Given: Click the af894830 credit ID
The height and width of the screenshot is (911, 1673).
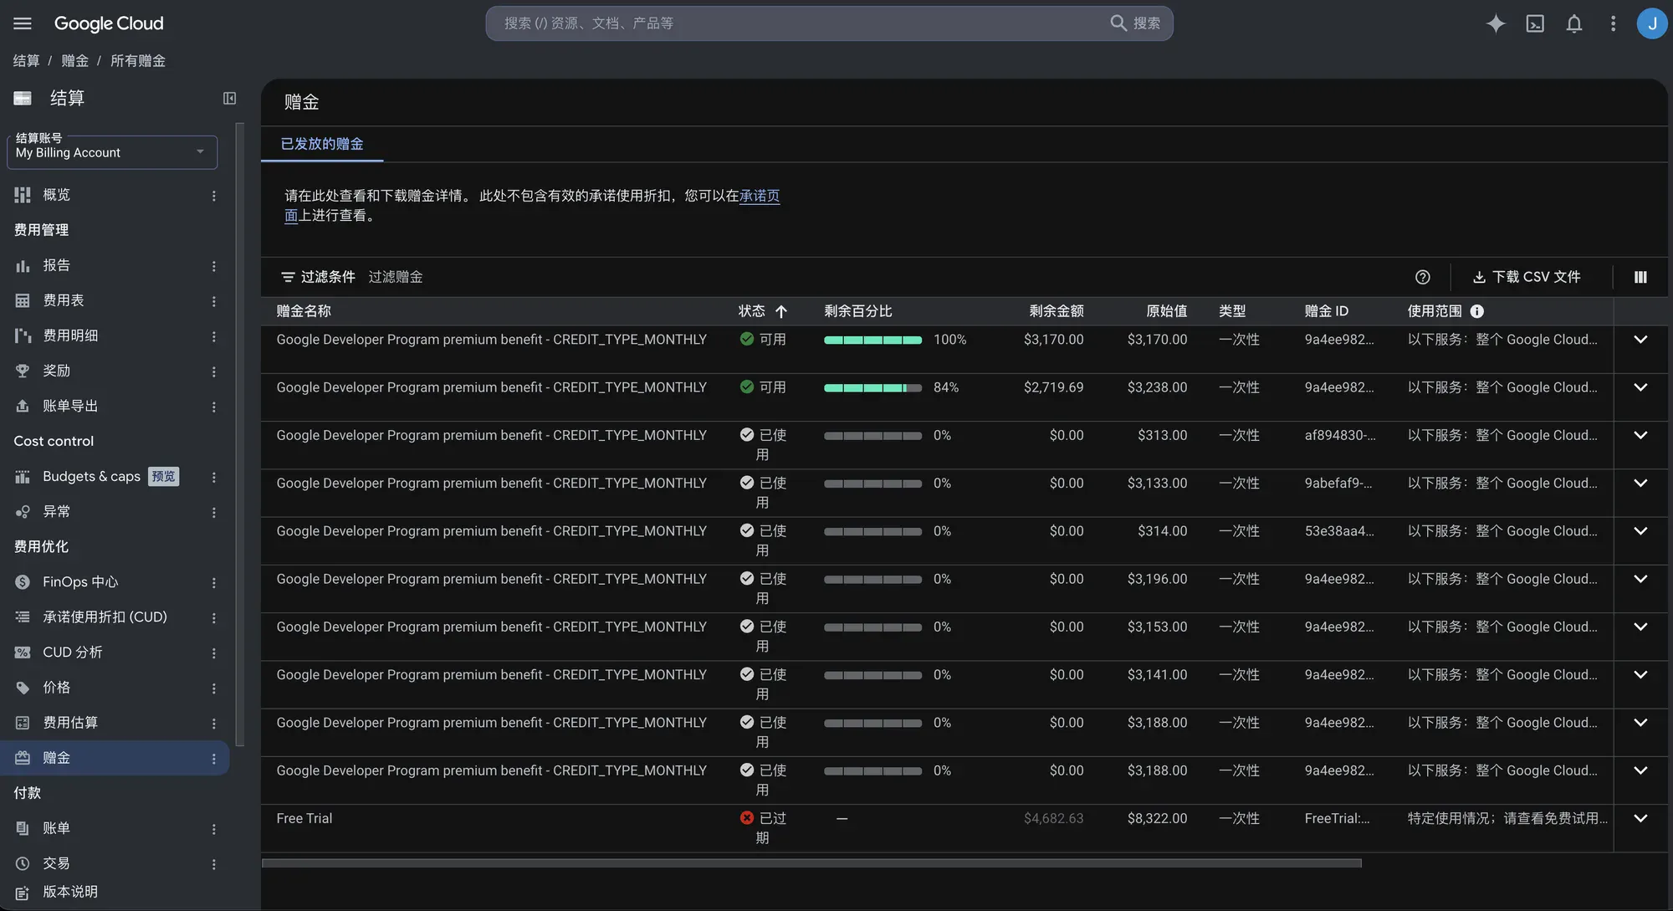Looking at the screenshot, I should [1340, 435].
